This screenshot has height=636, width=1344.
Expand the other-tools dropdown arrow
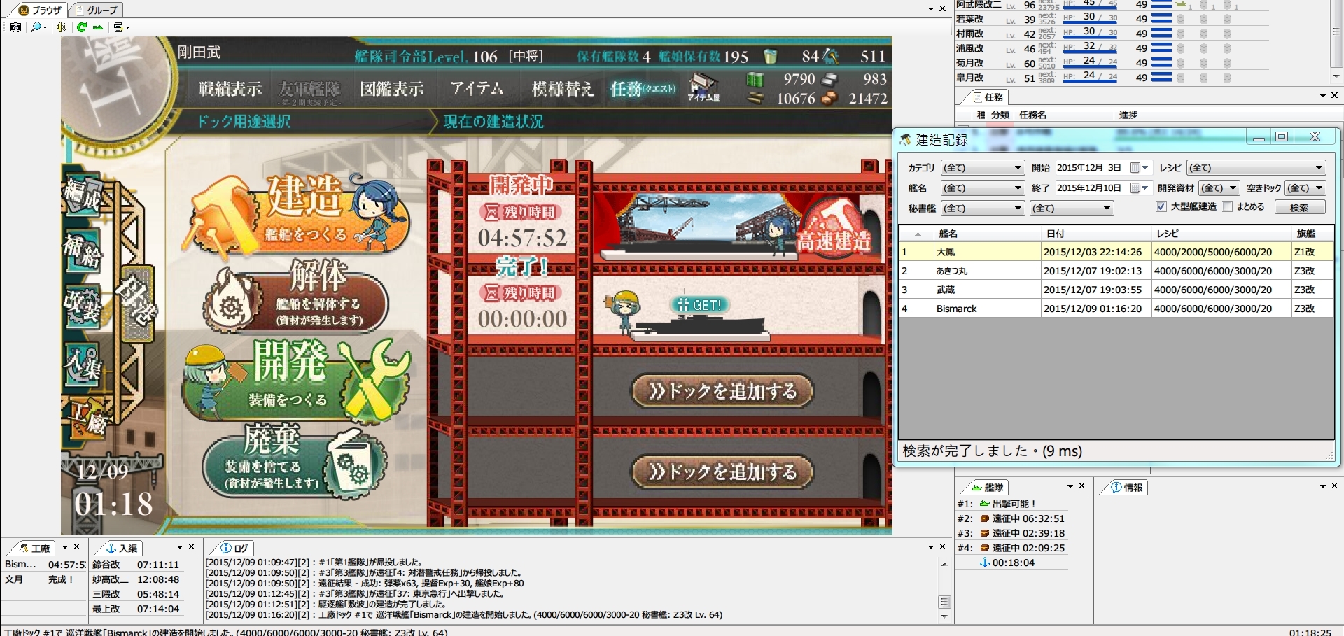coord(127,28)
